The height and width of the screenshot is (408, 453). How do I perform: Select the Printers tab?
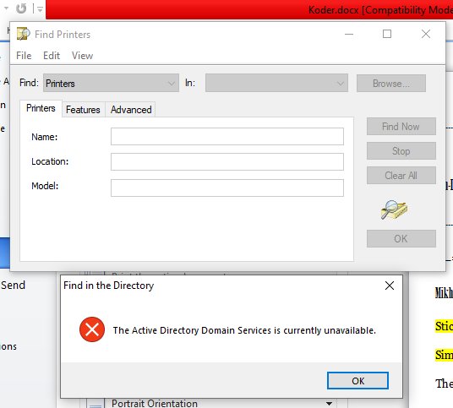point(41,108)
